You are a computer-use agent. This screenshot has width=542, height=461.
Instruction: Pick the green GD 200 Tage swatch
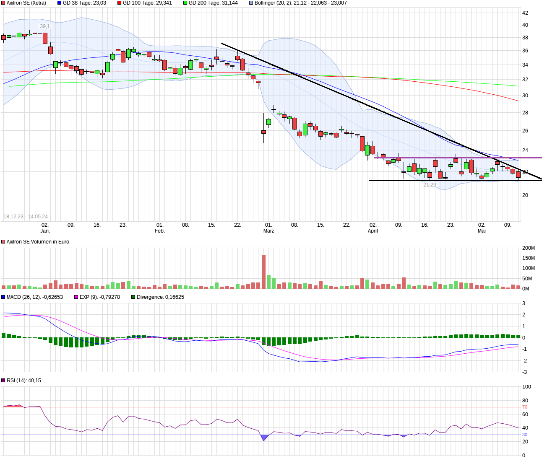click(x=185, y=3)
